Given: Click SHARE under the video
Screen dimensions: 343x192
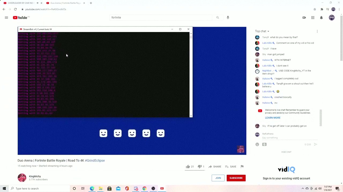Looking at the screenshot, I should tap(215, 167).
